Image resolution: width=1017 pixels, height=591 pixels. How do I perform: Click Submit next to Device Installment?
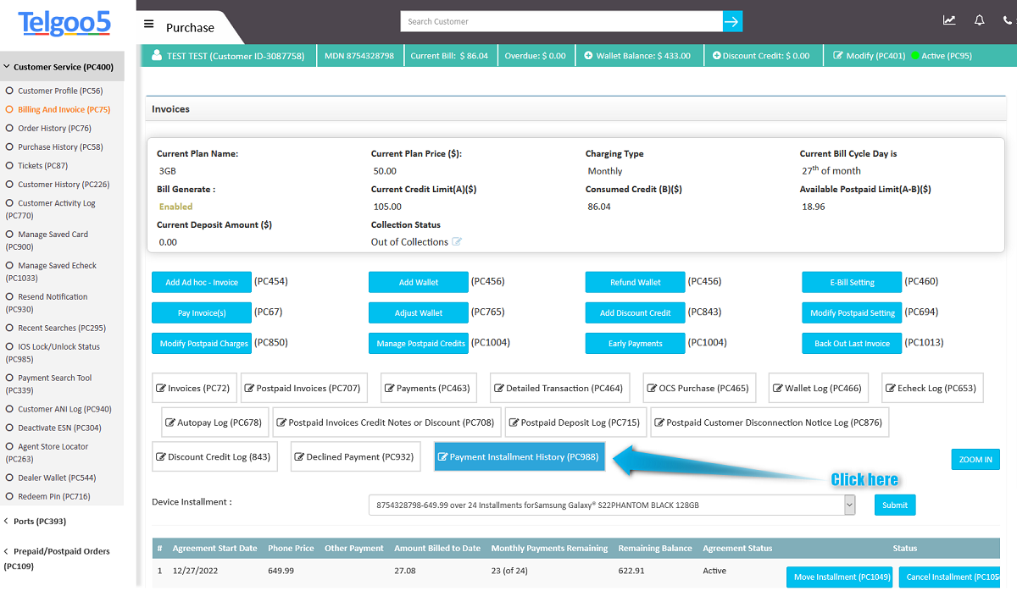click(x=895, y=505)
